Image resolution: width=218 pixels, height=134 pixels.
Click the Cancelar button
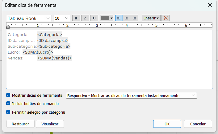(x=198, y=124)
